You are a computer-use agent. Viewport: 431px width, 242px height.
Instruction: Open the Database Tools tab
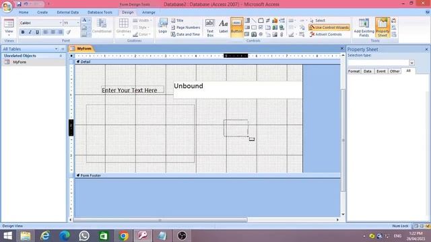click(100, 12)
